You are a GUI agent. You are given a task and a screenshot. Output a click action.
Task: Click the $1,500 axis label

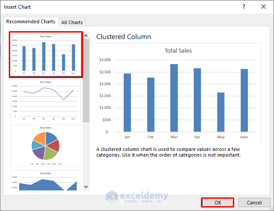(x=105, y=96)
